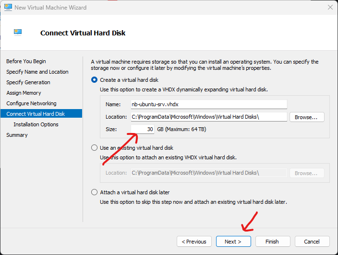Select Connect Virtual Hard Disk step

point(35,114)
